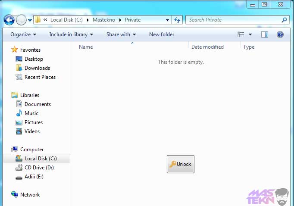
Task: Open Downloads folder in Favorites
Action: (x=37, y=68)
